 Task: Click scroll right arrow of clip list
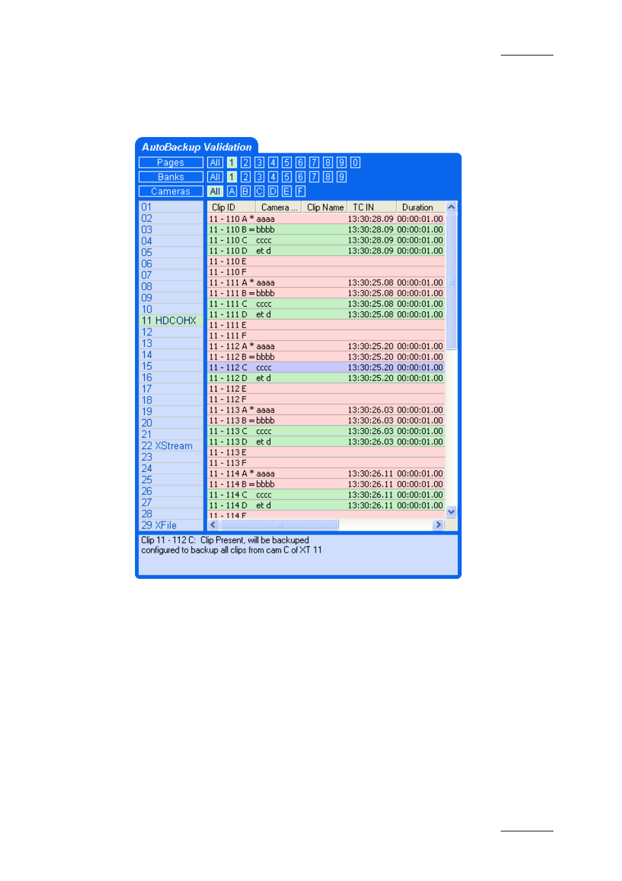pos(438,525)
